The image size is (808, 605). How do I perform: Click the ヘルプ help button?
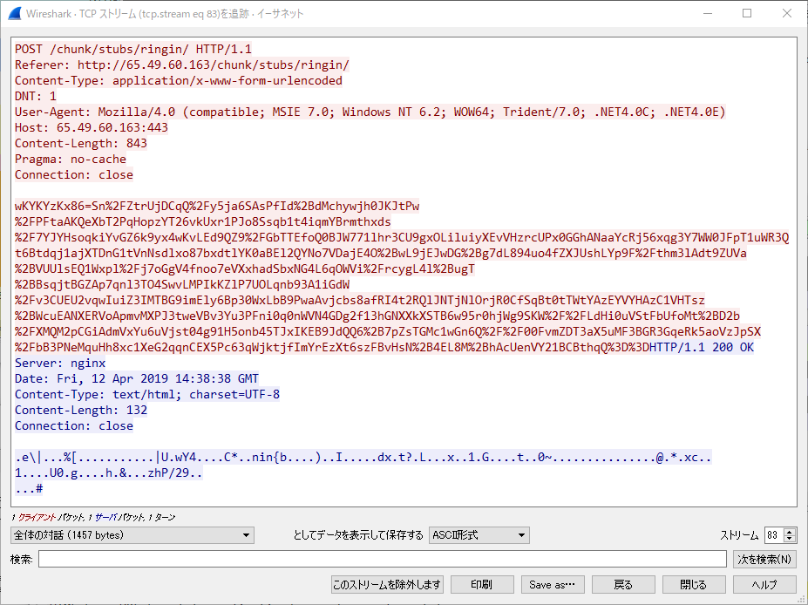764,585
